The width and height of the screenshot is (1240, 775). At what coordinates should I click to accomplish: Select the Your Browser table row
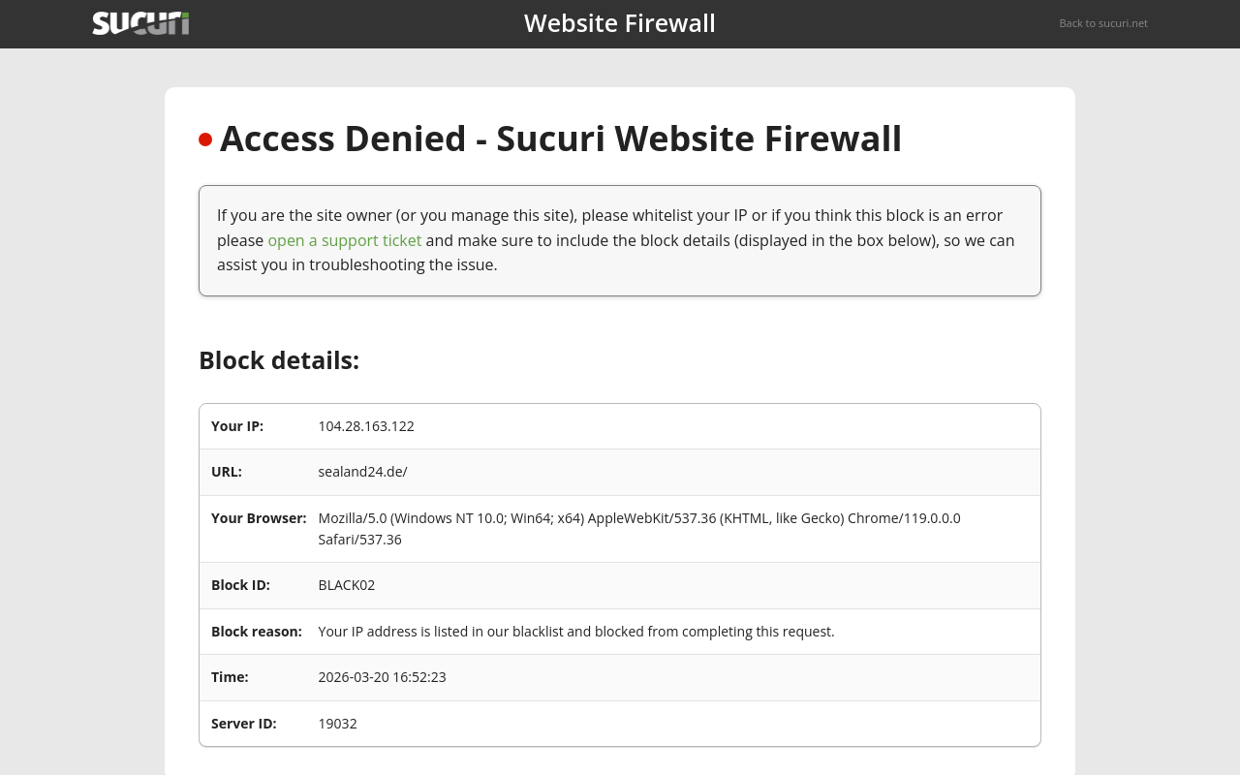click(x=620, y=528)
